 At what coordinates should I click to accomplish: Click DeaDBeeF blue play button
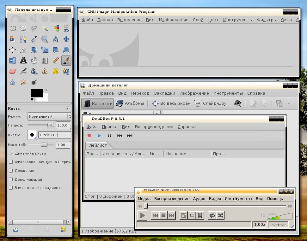[99, 136]
